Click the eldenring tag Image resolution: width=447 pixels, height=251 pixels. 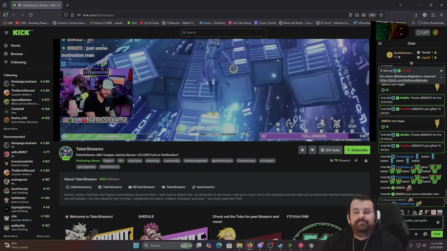152,161
